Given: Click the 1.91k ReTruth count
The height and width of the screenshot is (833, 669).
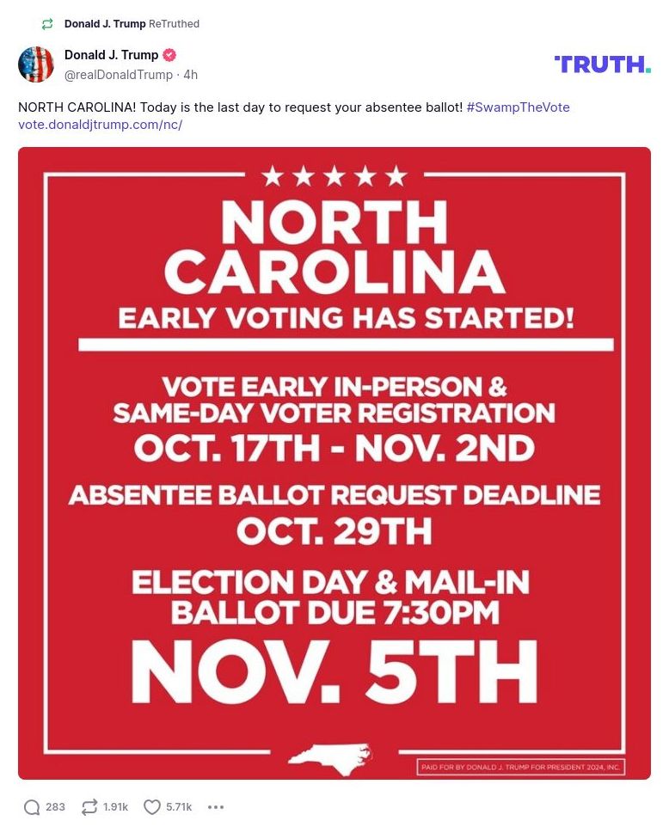Looking at the screenshot, I should click(115, 807).
